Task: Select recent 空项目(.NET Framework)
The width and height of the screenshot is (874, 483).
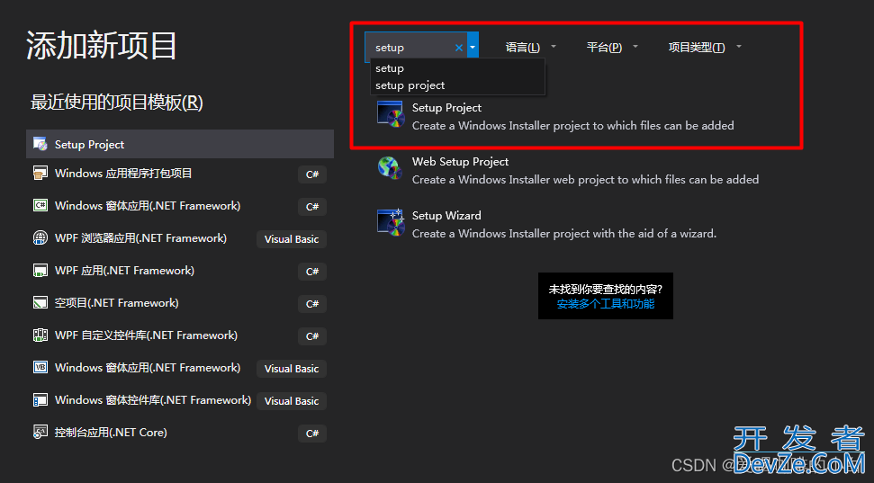Action: pos(180,302)
